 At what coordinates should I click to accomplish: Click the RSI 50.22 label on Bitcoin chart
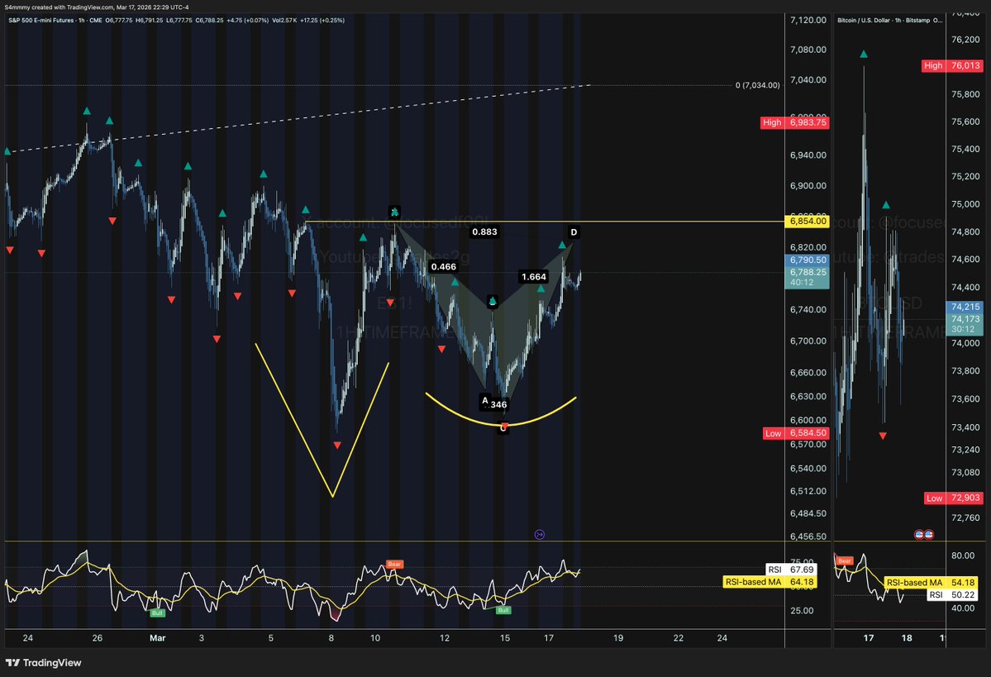point(952,595)
